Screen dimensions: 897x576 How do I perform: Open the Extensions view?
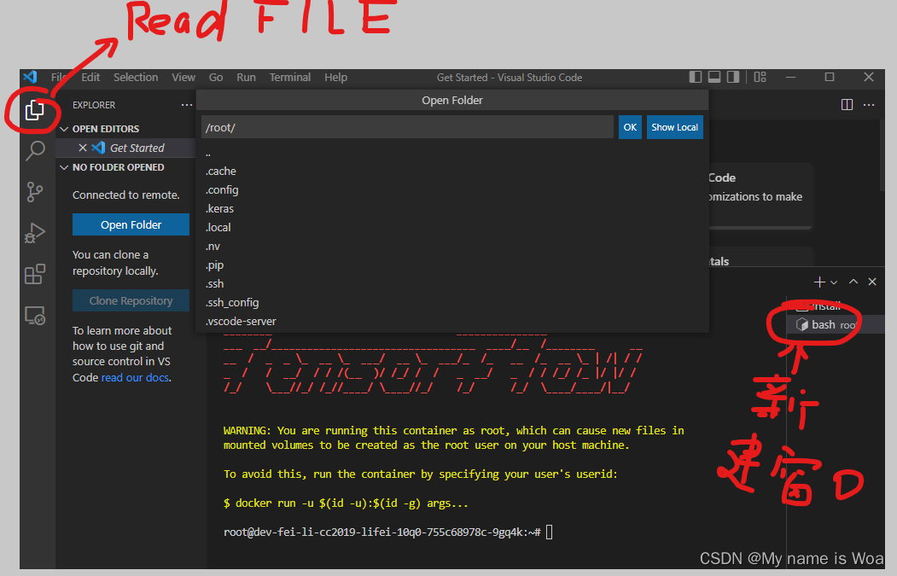[x=35, y=274]
